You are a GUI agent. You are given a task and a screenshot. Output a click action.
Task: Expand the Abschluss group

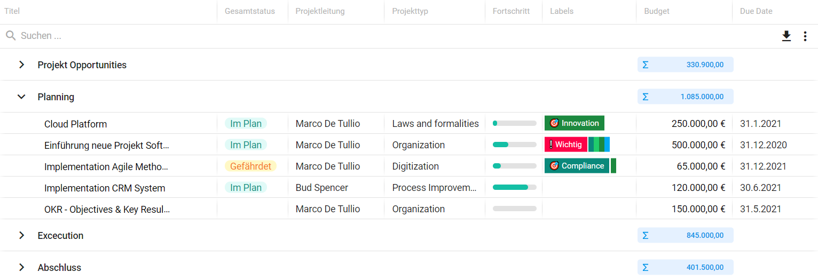(21, 267)
